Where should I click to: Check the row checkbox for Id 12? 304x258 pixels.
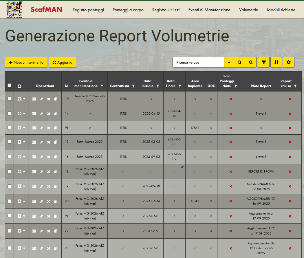point(9,171)
